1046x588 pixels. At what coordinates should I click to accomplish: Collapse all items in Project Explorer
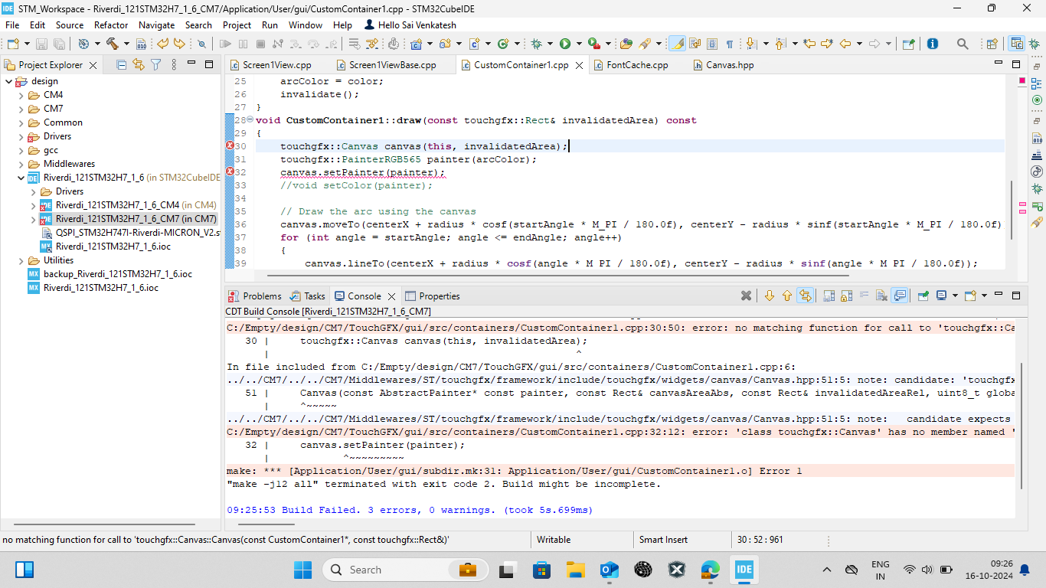[121, 65]
